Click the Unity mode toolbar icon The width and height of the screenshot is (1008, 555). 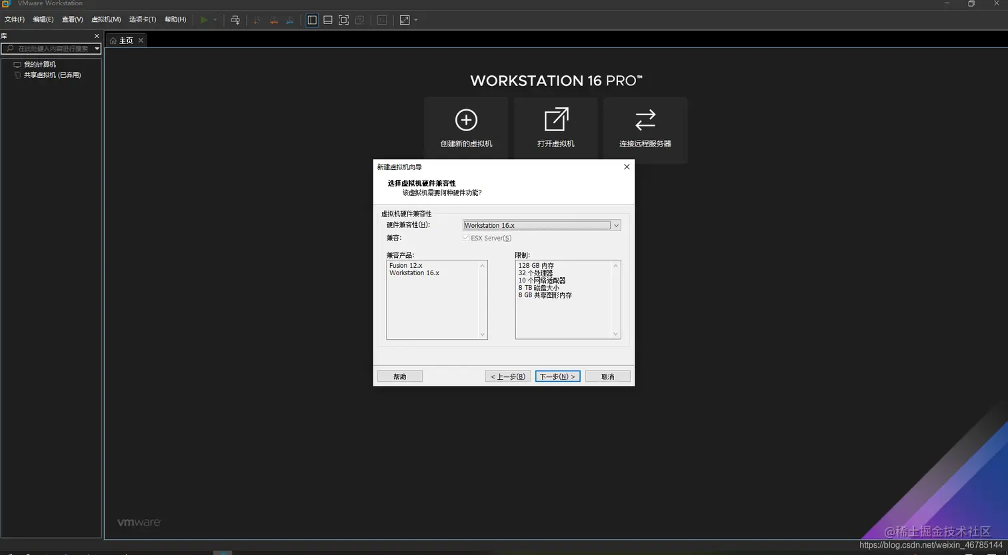tap(359, 20)
